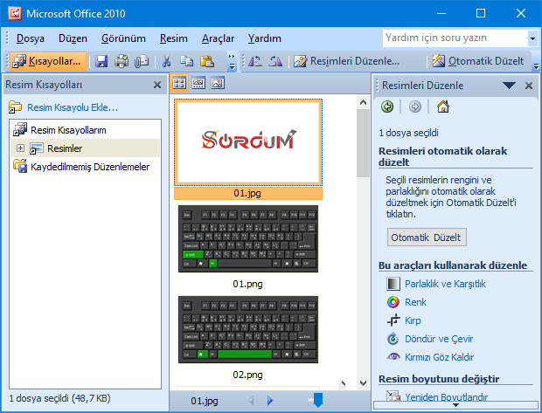Click the task pane Home icon
This screenshot has width=542, height=413.
443,107
